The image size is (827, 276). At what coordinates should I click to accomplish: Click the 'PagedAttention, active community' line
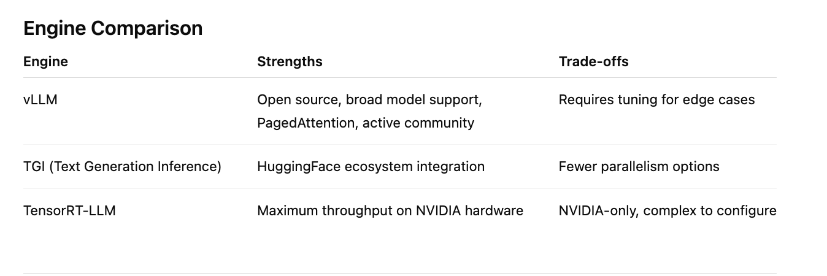click(366, 123)
